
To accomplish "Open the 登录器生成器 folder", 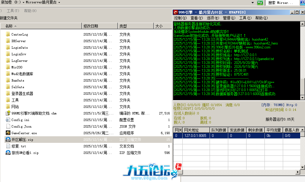I will tap(22, 94).
